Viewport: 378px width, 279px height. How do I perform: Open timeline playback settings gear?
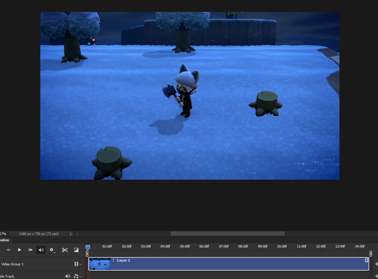tap(52, 250)
